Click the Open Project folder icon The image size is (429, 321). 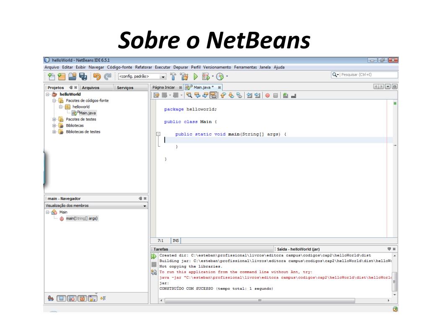tap(72, 77)
